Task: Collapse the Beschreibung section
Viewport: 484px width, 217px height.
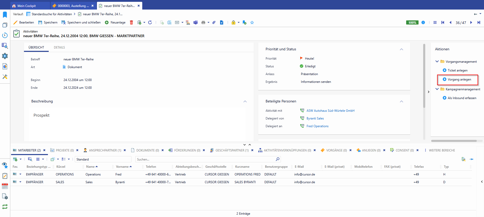Action: click(x=245, y=101)
